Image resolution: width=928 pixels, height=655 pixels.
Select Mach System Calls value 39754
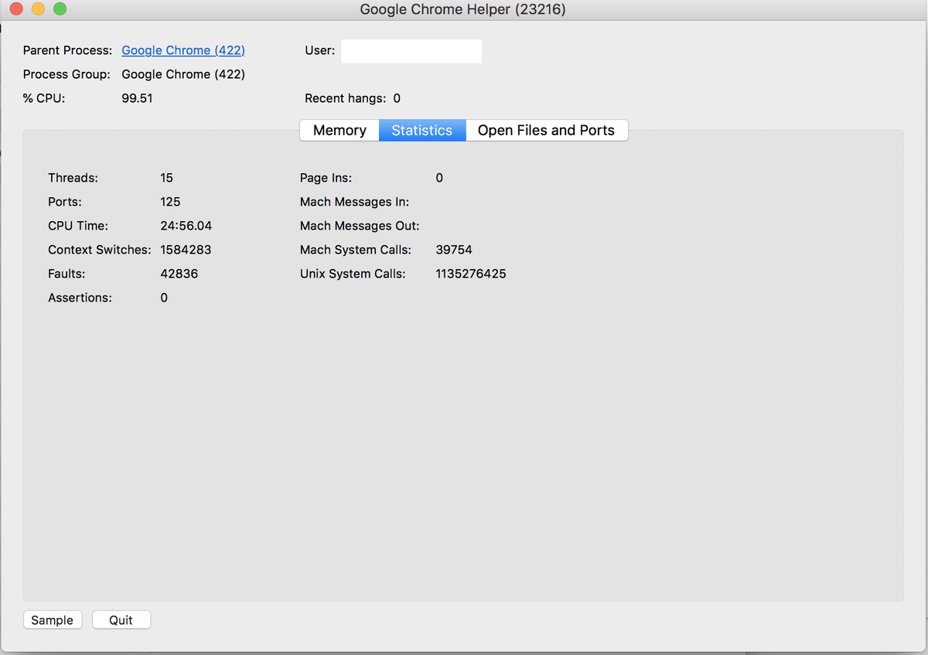click(x=454, y=250)
